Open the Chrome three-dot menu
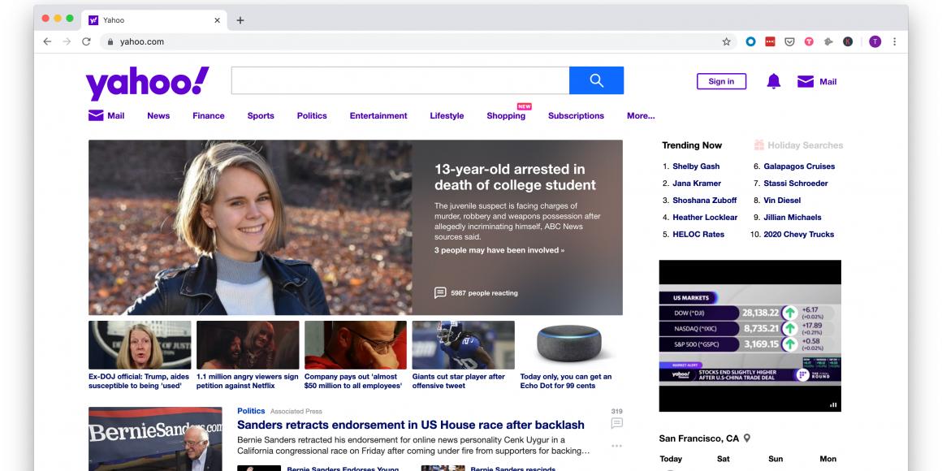The width and height of the screenshot is (942, 471). click(x=894, y=41)
